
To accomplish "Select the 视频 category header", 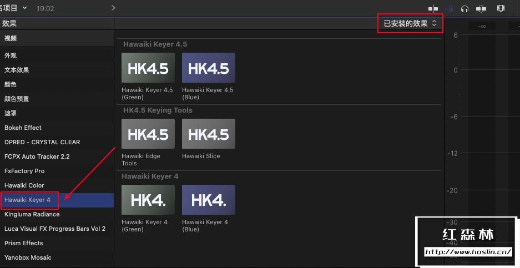I will click(57, 38).
